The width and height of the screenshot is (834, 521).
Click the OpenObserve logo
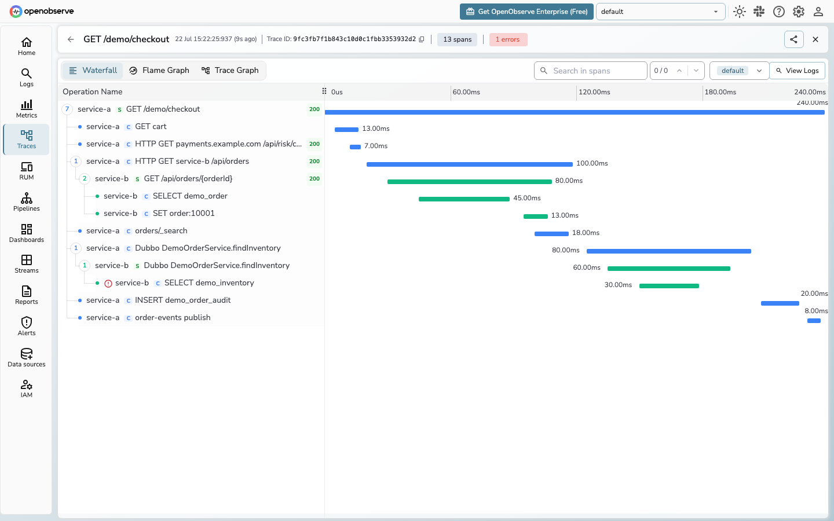[x=42, y=12]
